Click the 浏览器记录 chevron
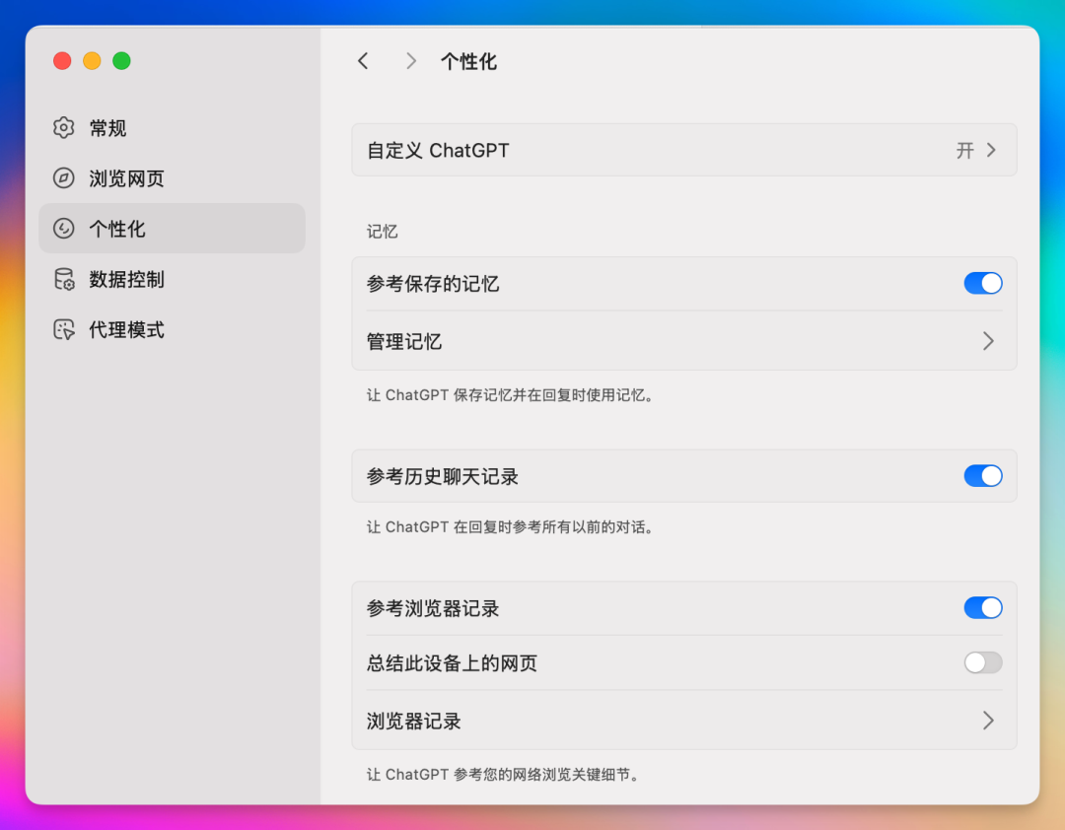This screenshot has width=1065, height=830. [x=988, y=721]
